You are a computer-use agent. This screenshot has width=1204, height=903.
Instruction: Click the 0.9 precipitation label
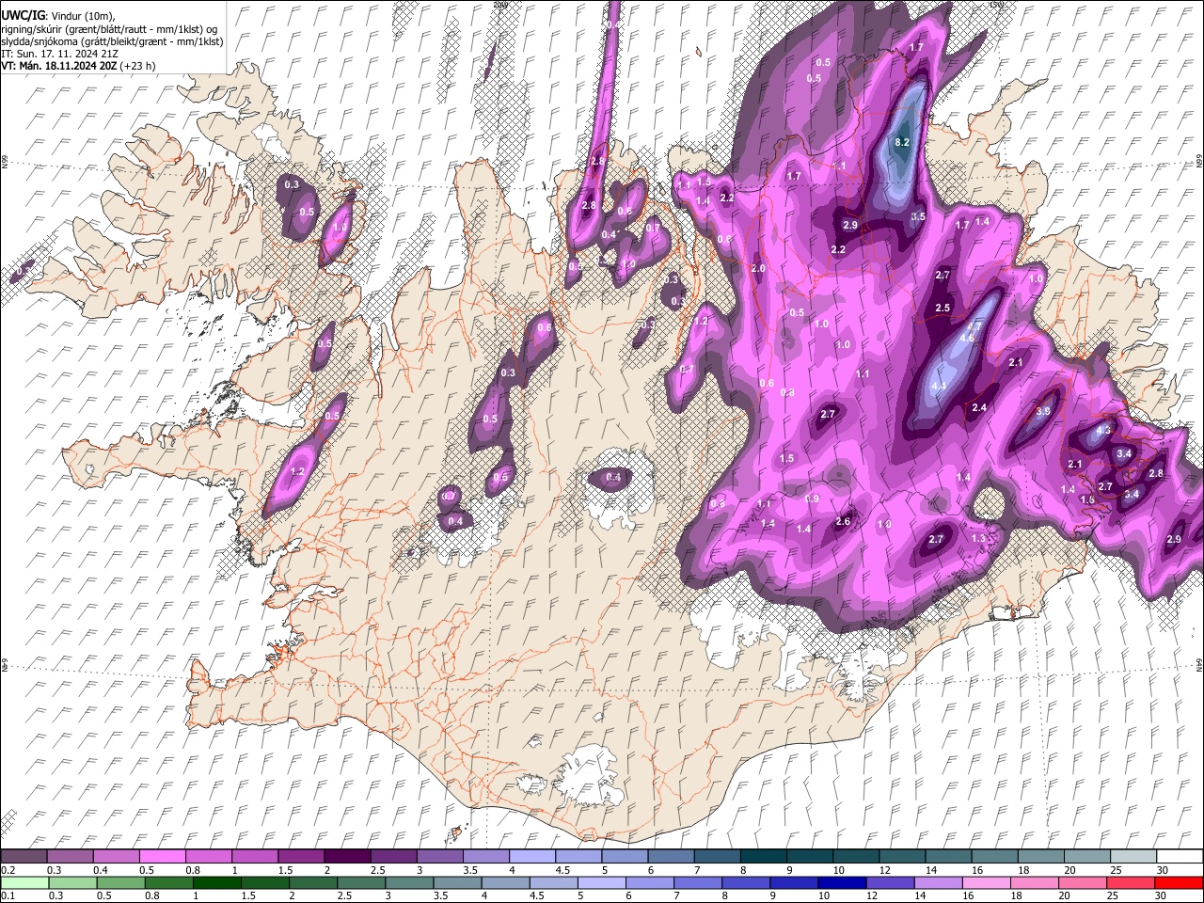[813, 499]
